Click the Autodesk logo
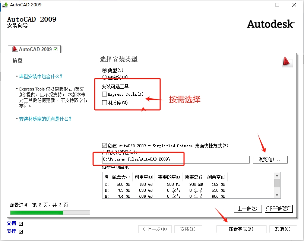This screenshot has height=241, width=304. coord(271,24)
